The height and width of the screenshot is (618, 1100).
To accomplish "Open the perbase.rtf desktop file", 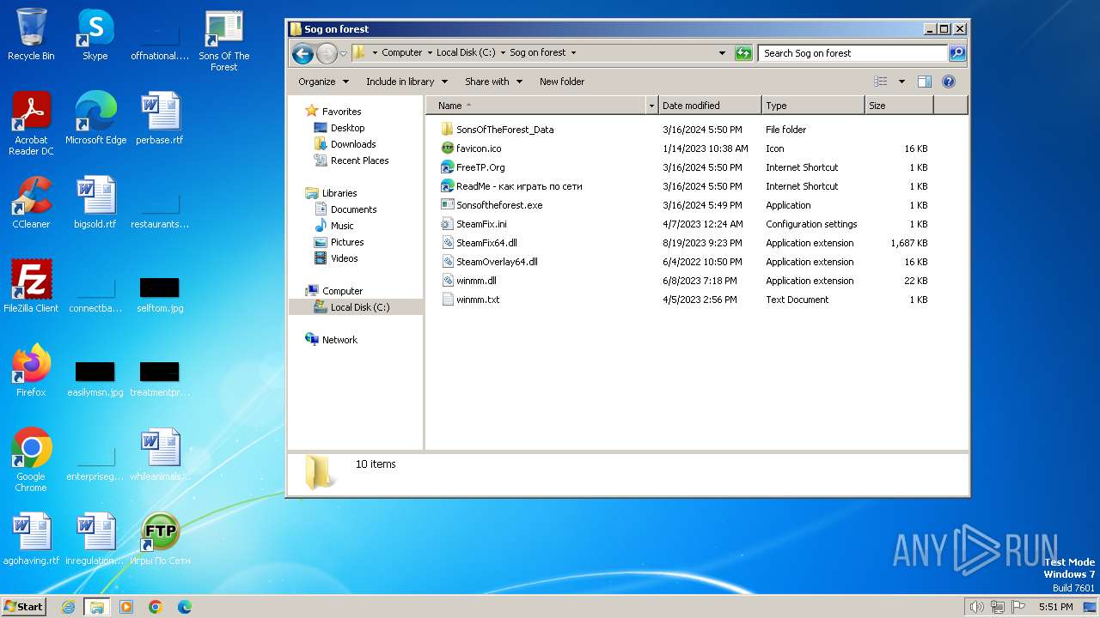I will point(160,118).
